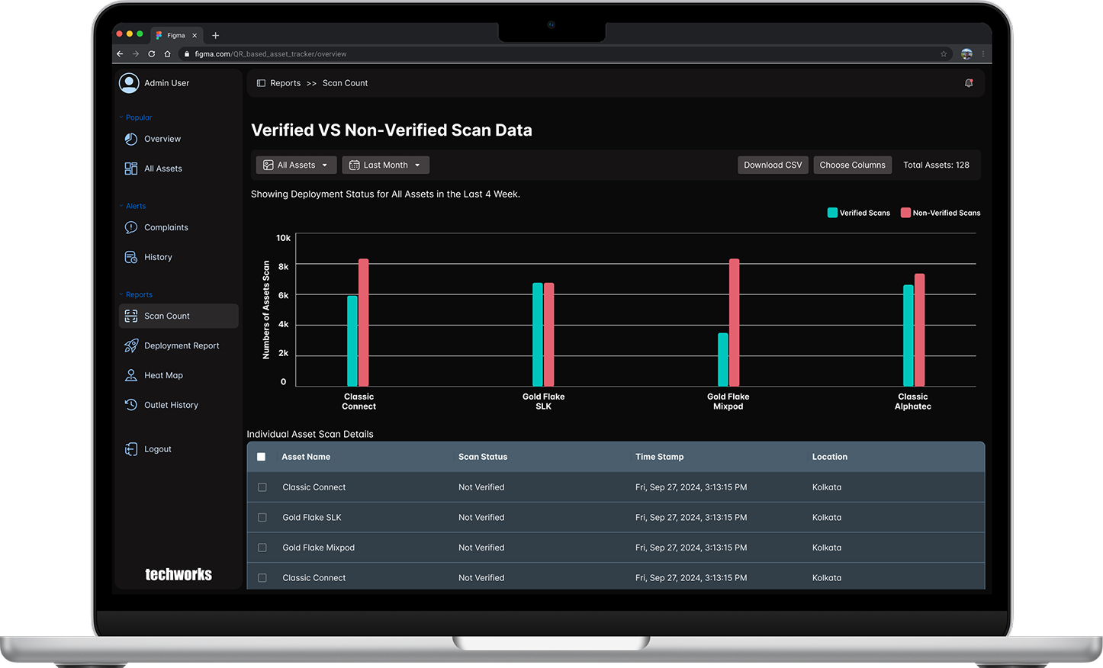
Task: Click the All Assets grid icon
Action: click(131, 169)
